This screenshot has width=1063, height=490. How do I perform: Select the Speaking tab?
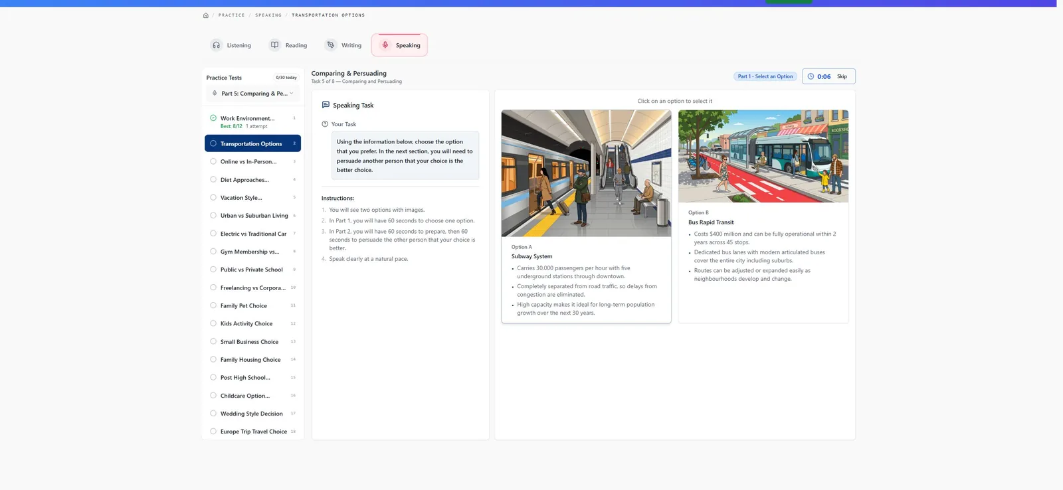click(x=399, y=45)
